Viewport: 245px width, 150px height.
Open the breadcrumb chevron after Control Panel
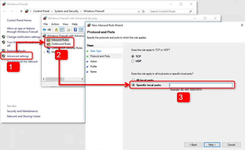coord(52,11)
